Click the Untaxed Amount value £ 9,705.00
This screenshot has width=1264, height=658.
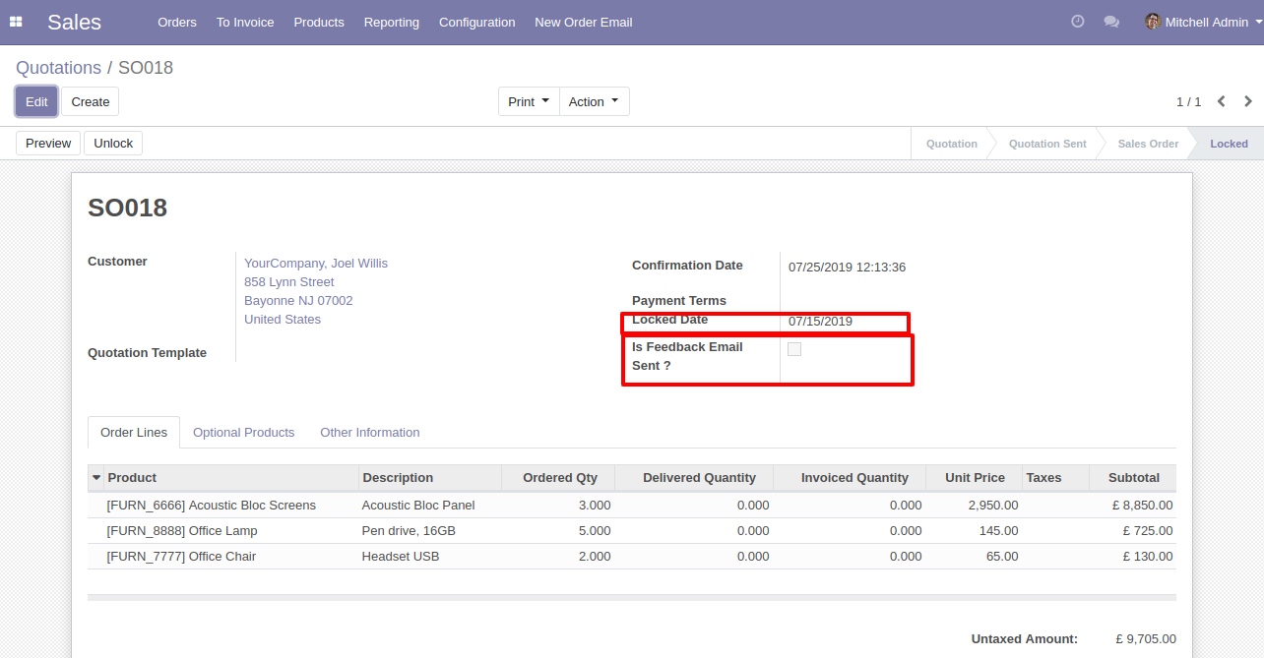1146,639
